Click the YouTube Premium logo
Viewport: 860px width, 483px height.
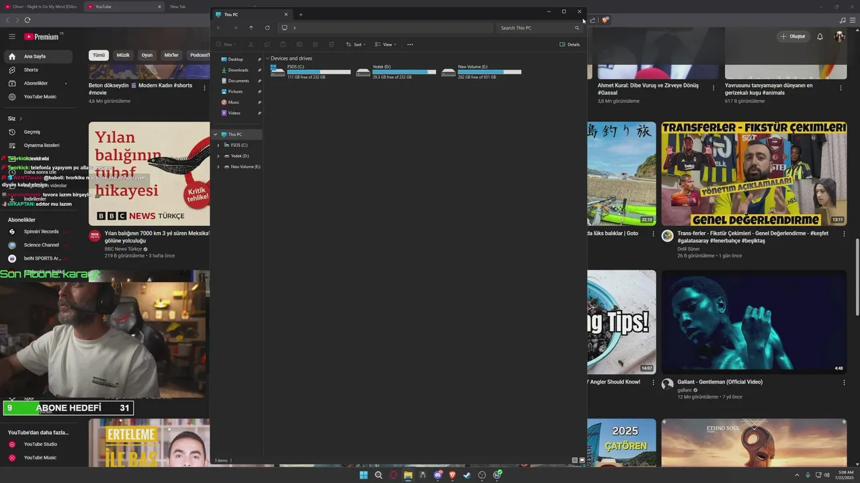click(x=43, y=37)
